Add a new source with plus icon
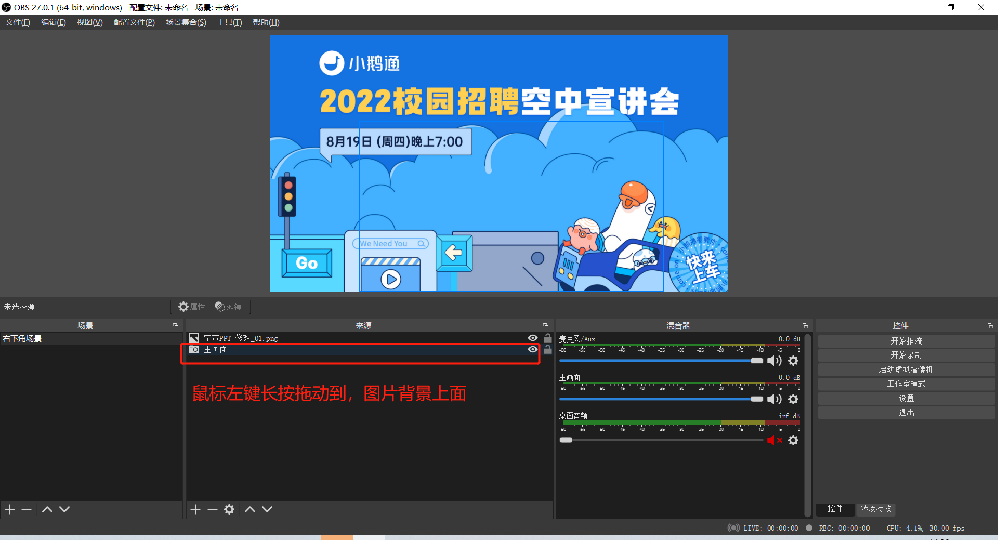This screenshot has width=998, height=540. pyautogui.click(x=195, y=509)
